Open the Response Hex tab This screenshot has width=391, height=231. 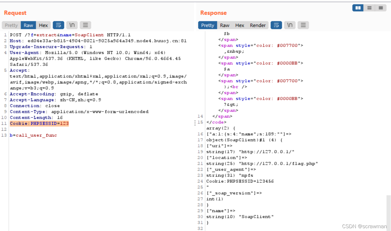click(x=240, y=25)
